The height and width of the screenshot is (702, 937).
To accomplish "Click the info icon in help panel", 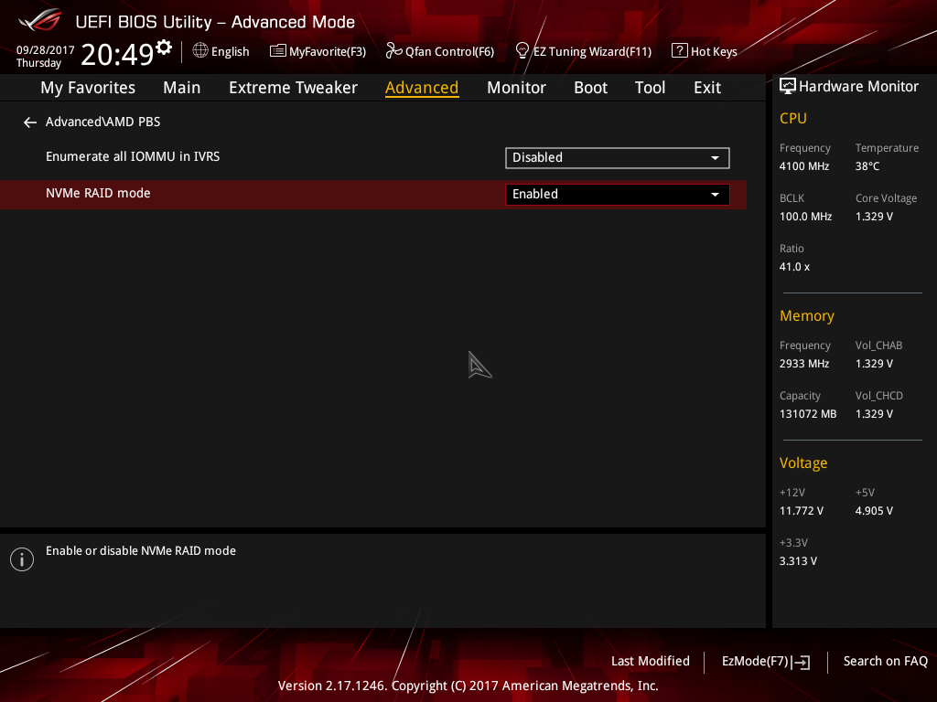I will 22,559.
